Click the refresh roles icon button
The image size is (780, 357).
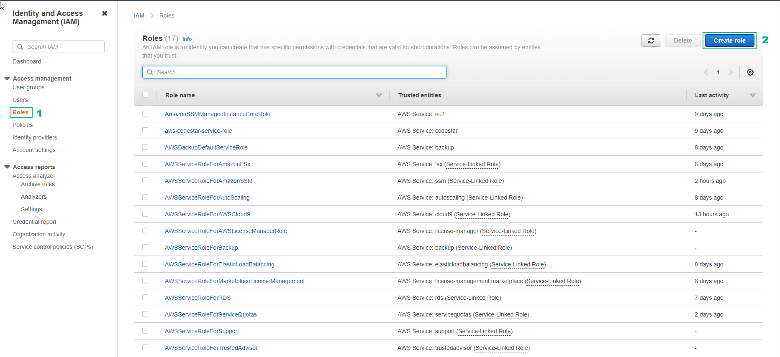pos(651,41)
